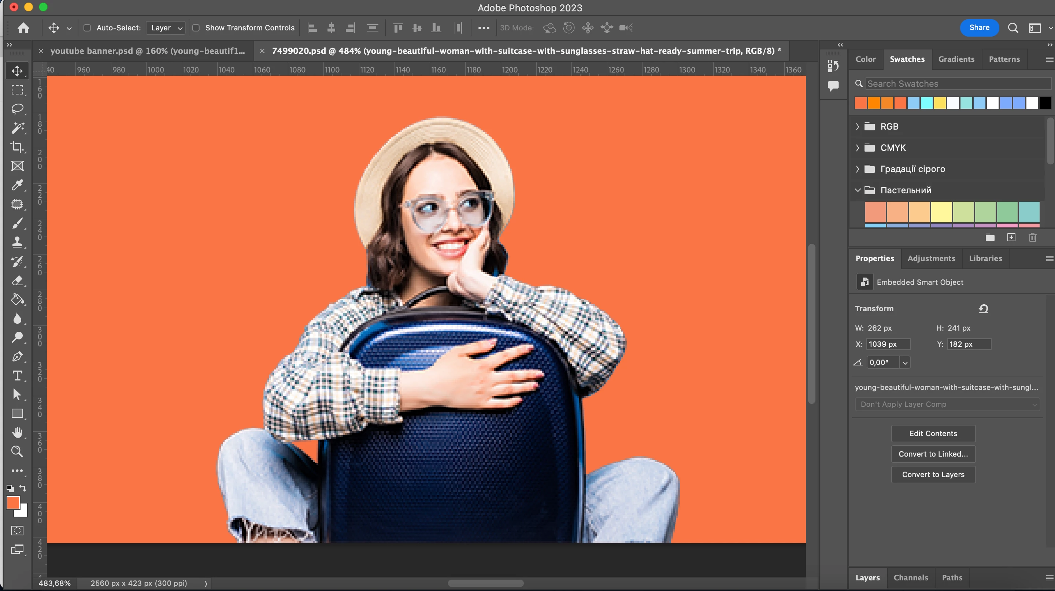This screenshot has height=591, width=1055.
Task: Open the Auto-Select Layer dropdown
Action: (166, 28)
